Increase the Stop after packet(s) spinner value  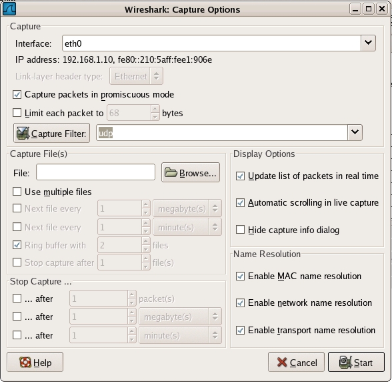[132, 295]
